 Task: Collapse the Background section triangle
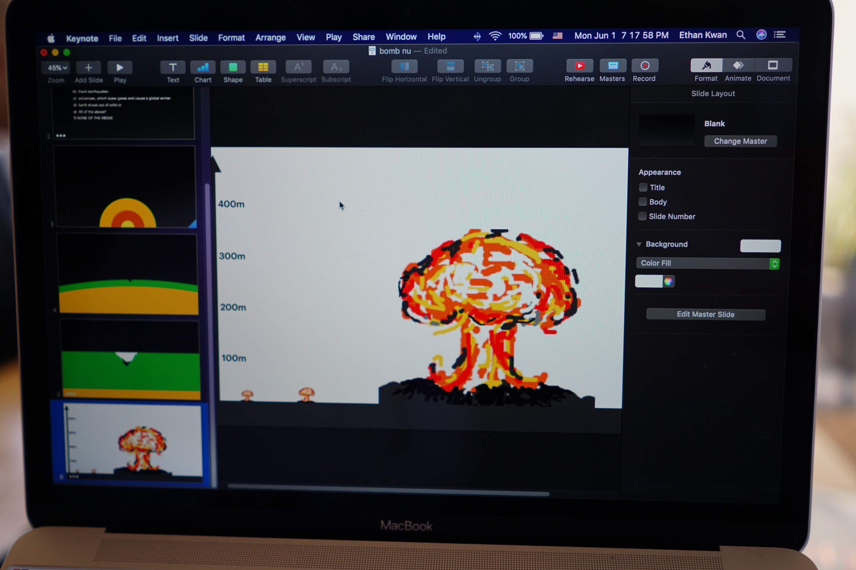tap(639, 244)
